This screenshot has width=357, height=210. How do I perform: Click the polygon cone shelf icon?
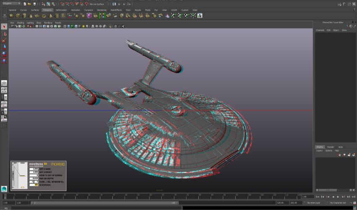[30, 16]
